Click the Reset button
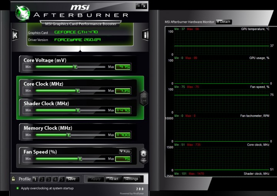Screen dimensions: 277x196 113,179
